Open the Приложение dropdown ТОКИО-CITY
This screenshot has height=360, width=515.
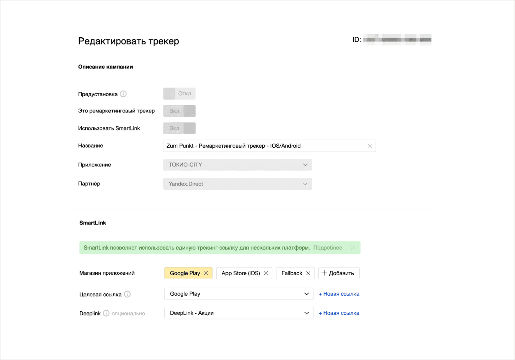(x=238, y=165)
